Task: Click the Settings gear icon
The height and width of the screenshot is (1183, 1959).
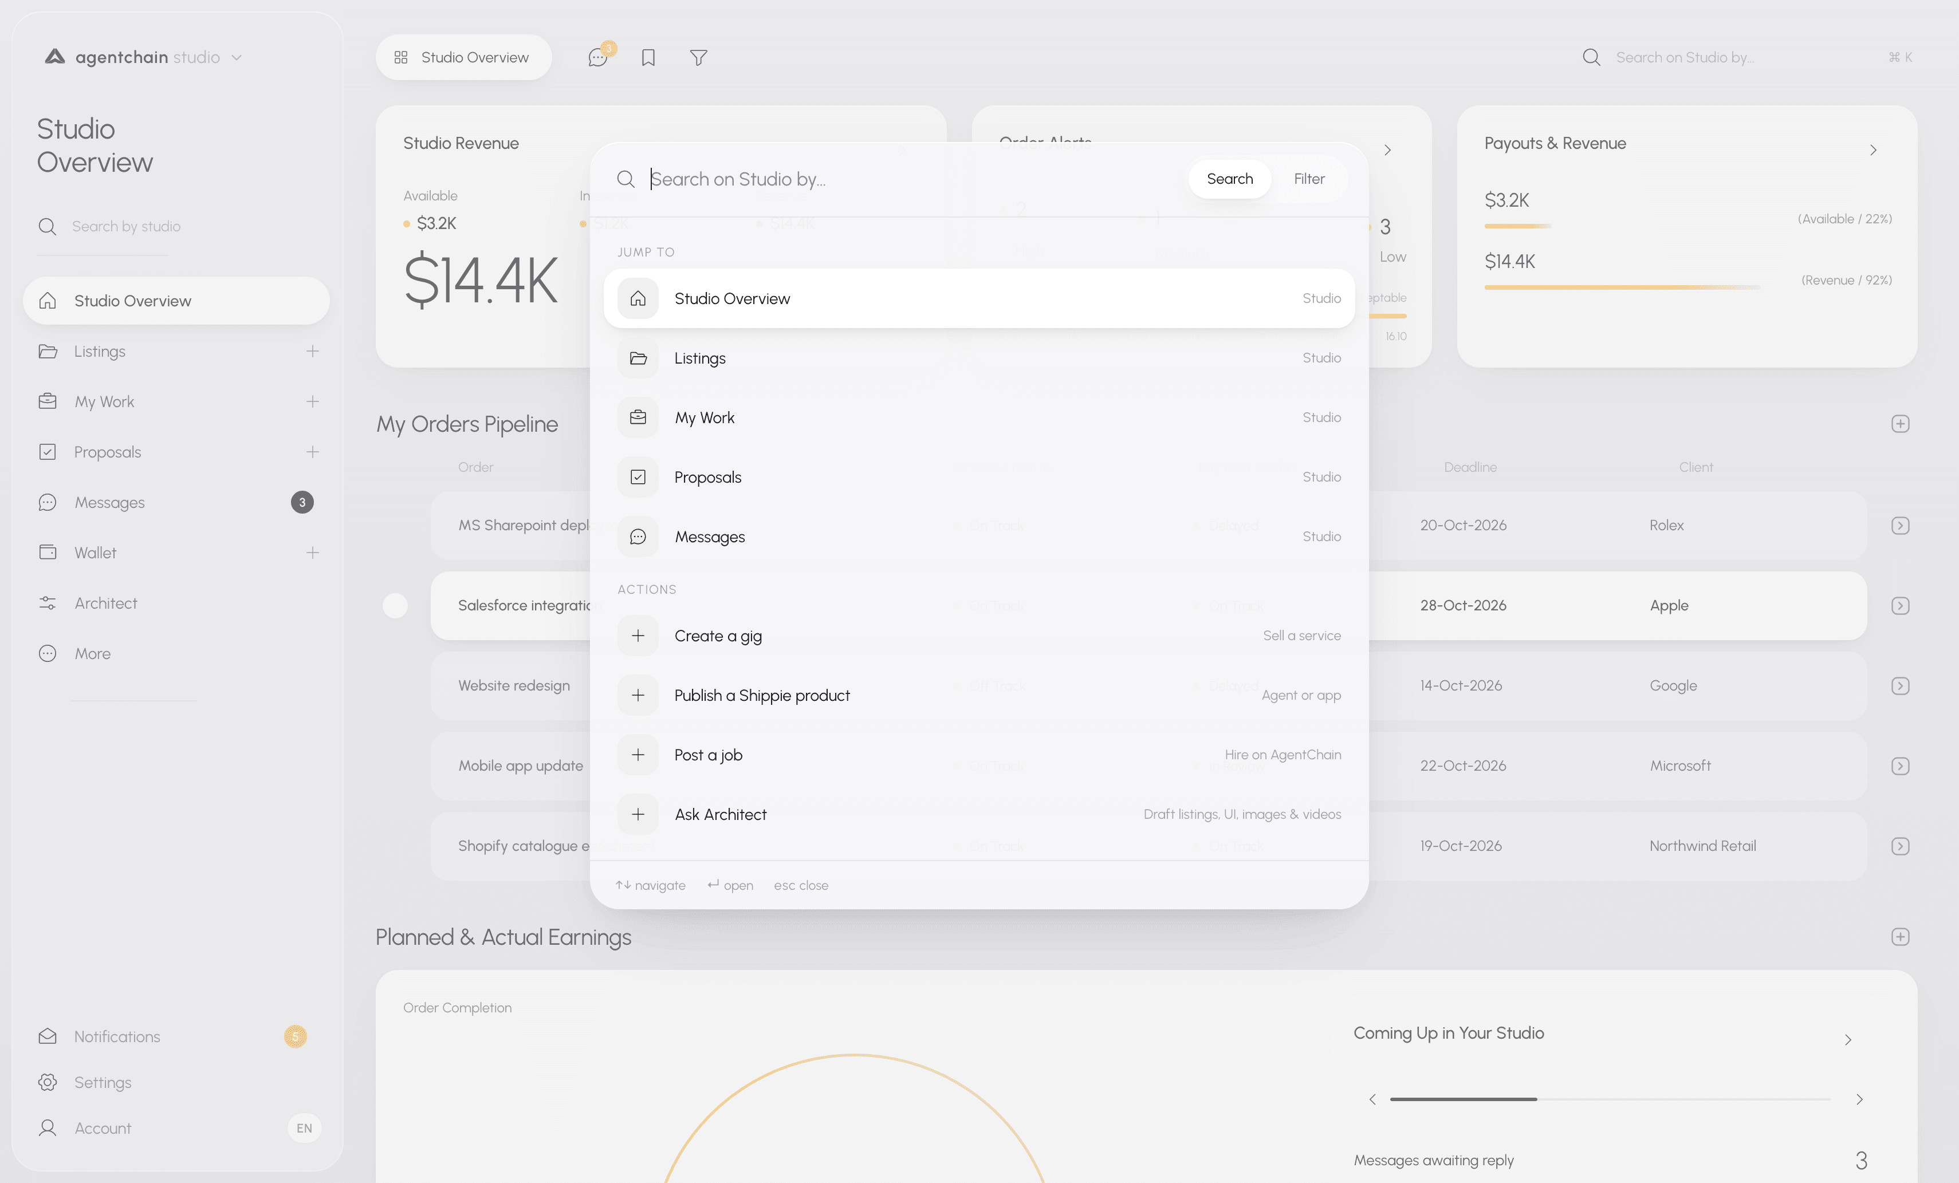Action: [x=48, y=1082]
